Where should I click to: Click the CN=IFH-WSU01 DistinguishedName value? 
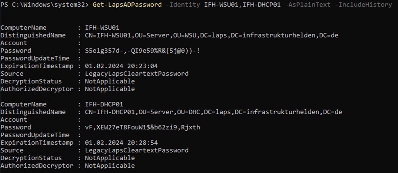[x=211, y=35]
